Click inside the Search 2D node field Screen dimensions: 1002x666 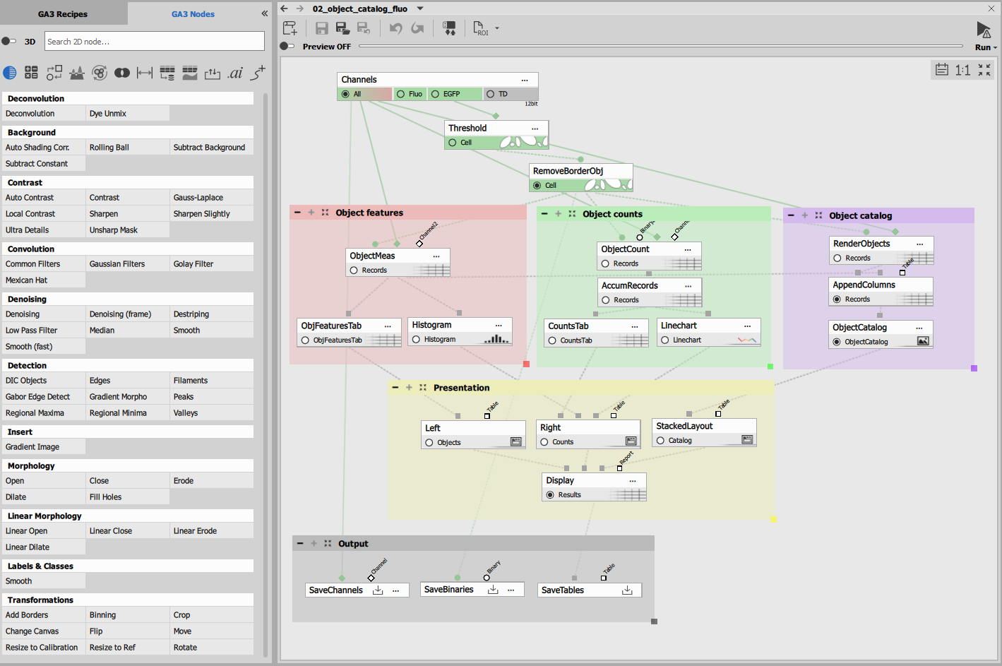pos(154,41)
